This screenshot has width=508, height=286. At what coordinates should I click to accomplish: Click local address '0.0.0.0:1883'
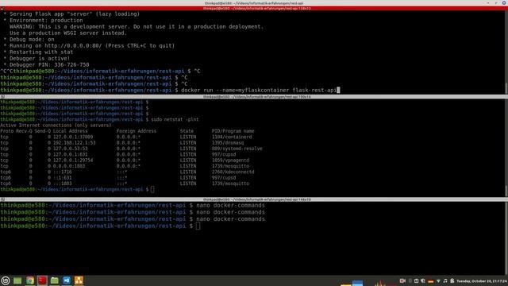pyautogui.click(x=69, y=166)
